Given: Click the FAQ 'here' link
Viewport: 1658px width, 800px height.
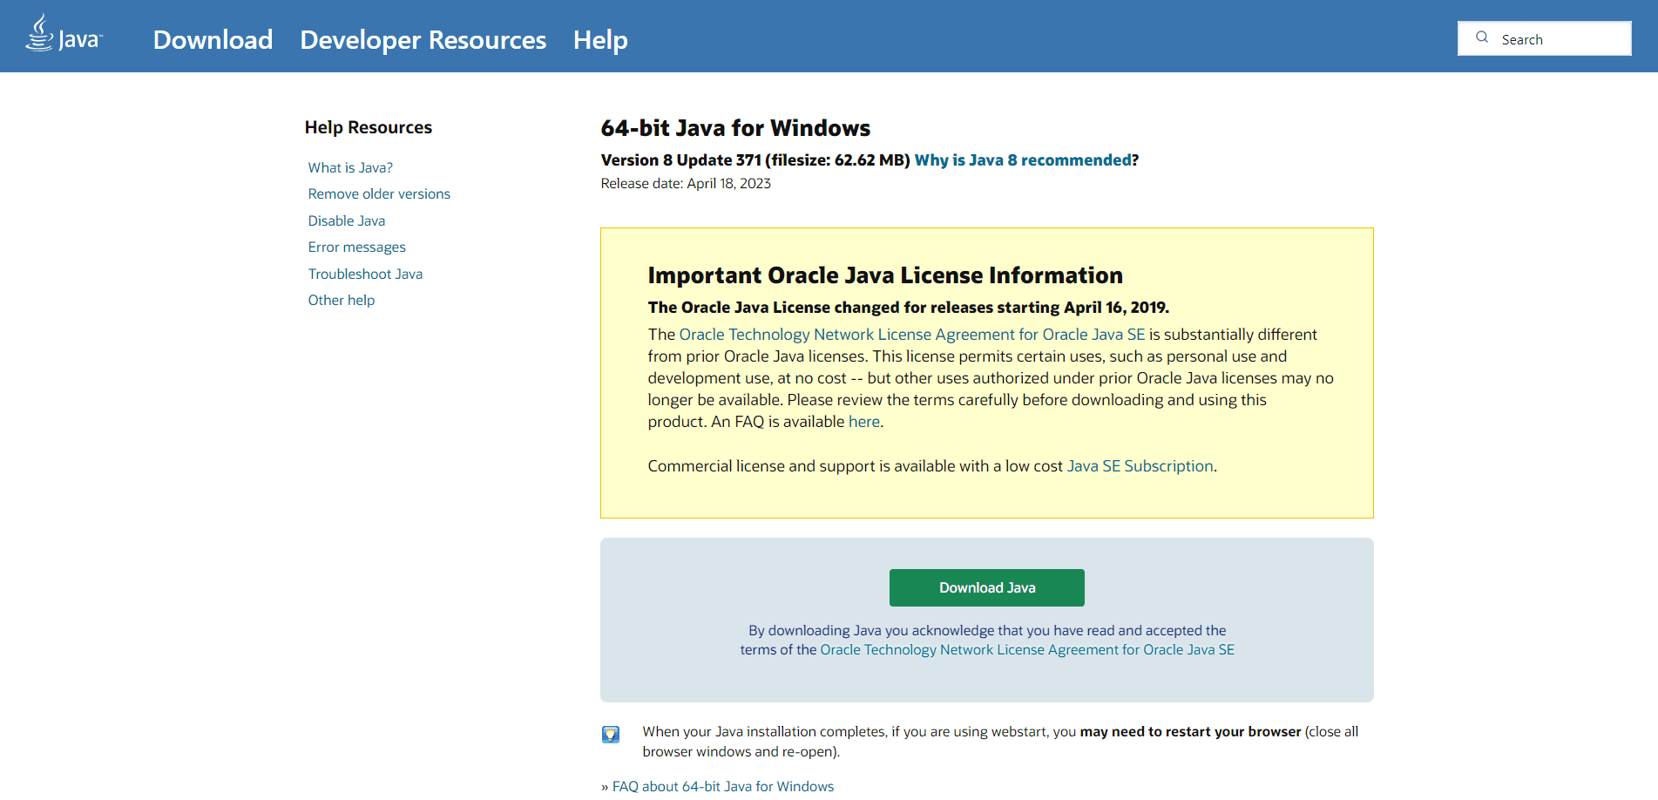Looking at the screenshot, I should (x=864, y=422).
